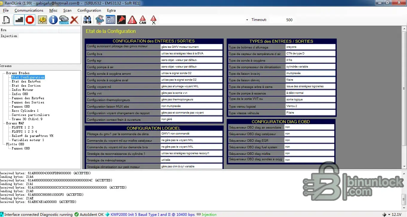Click the Type de sonde à oxygène value '4 fils'
This screenshot has width=407, height=217.
[x=310, y=60]
